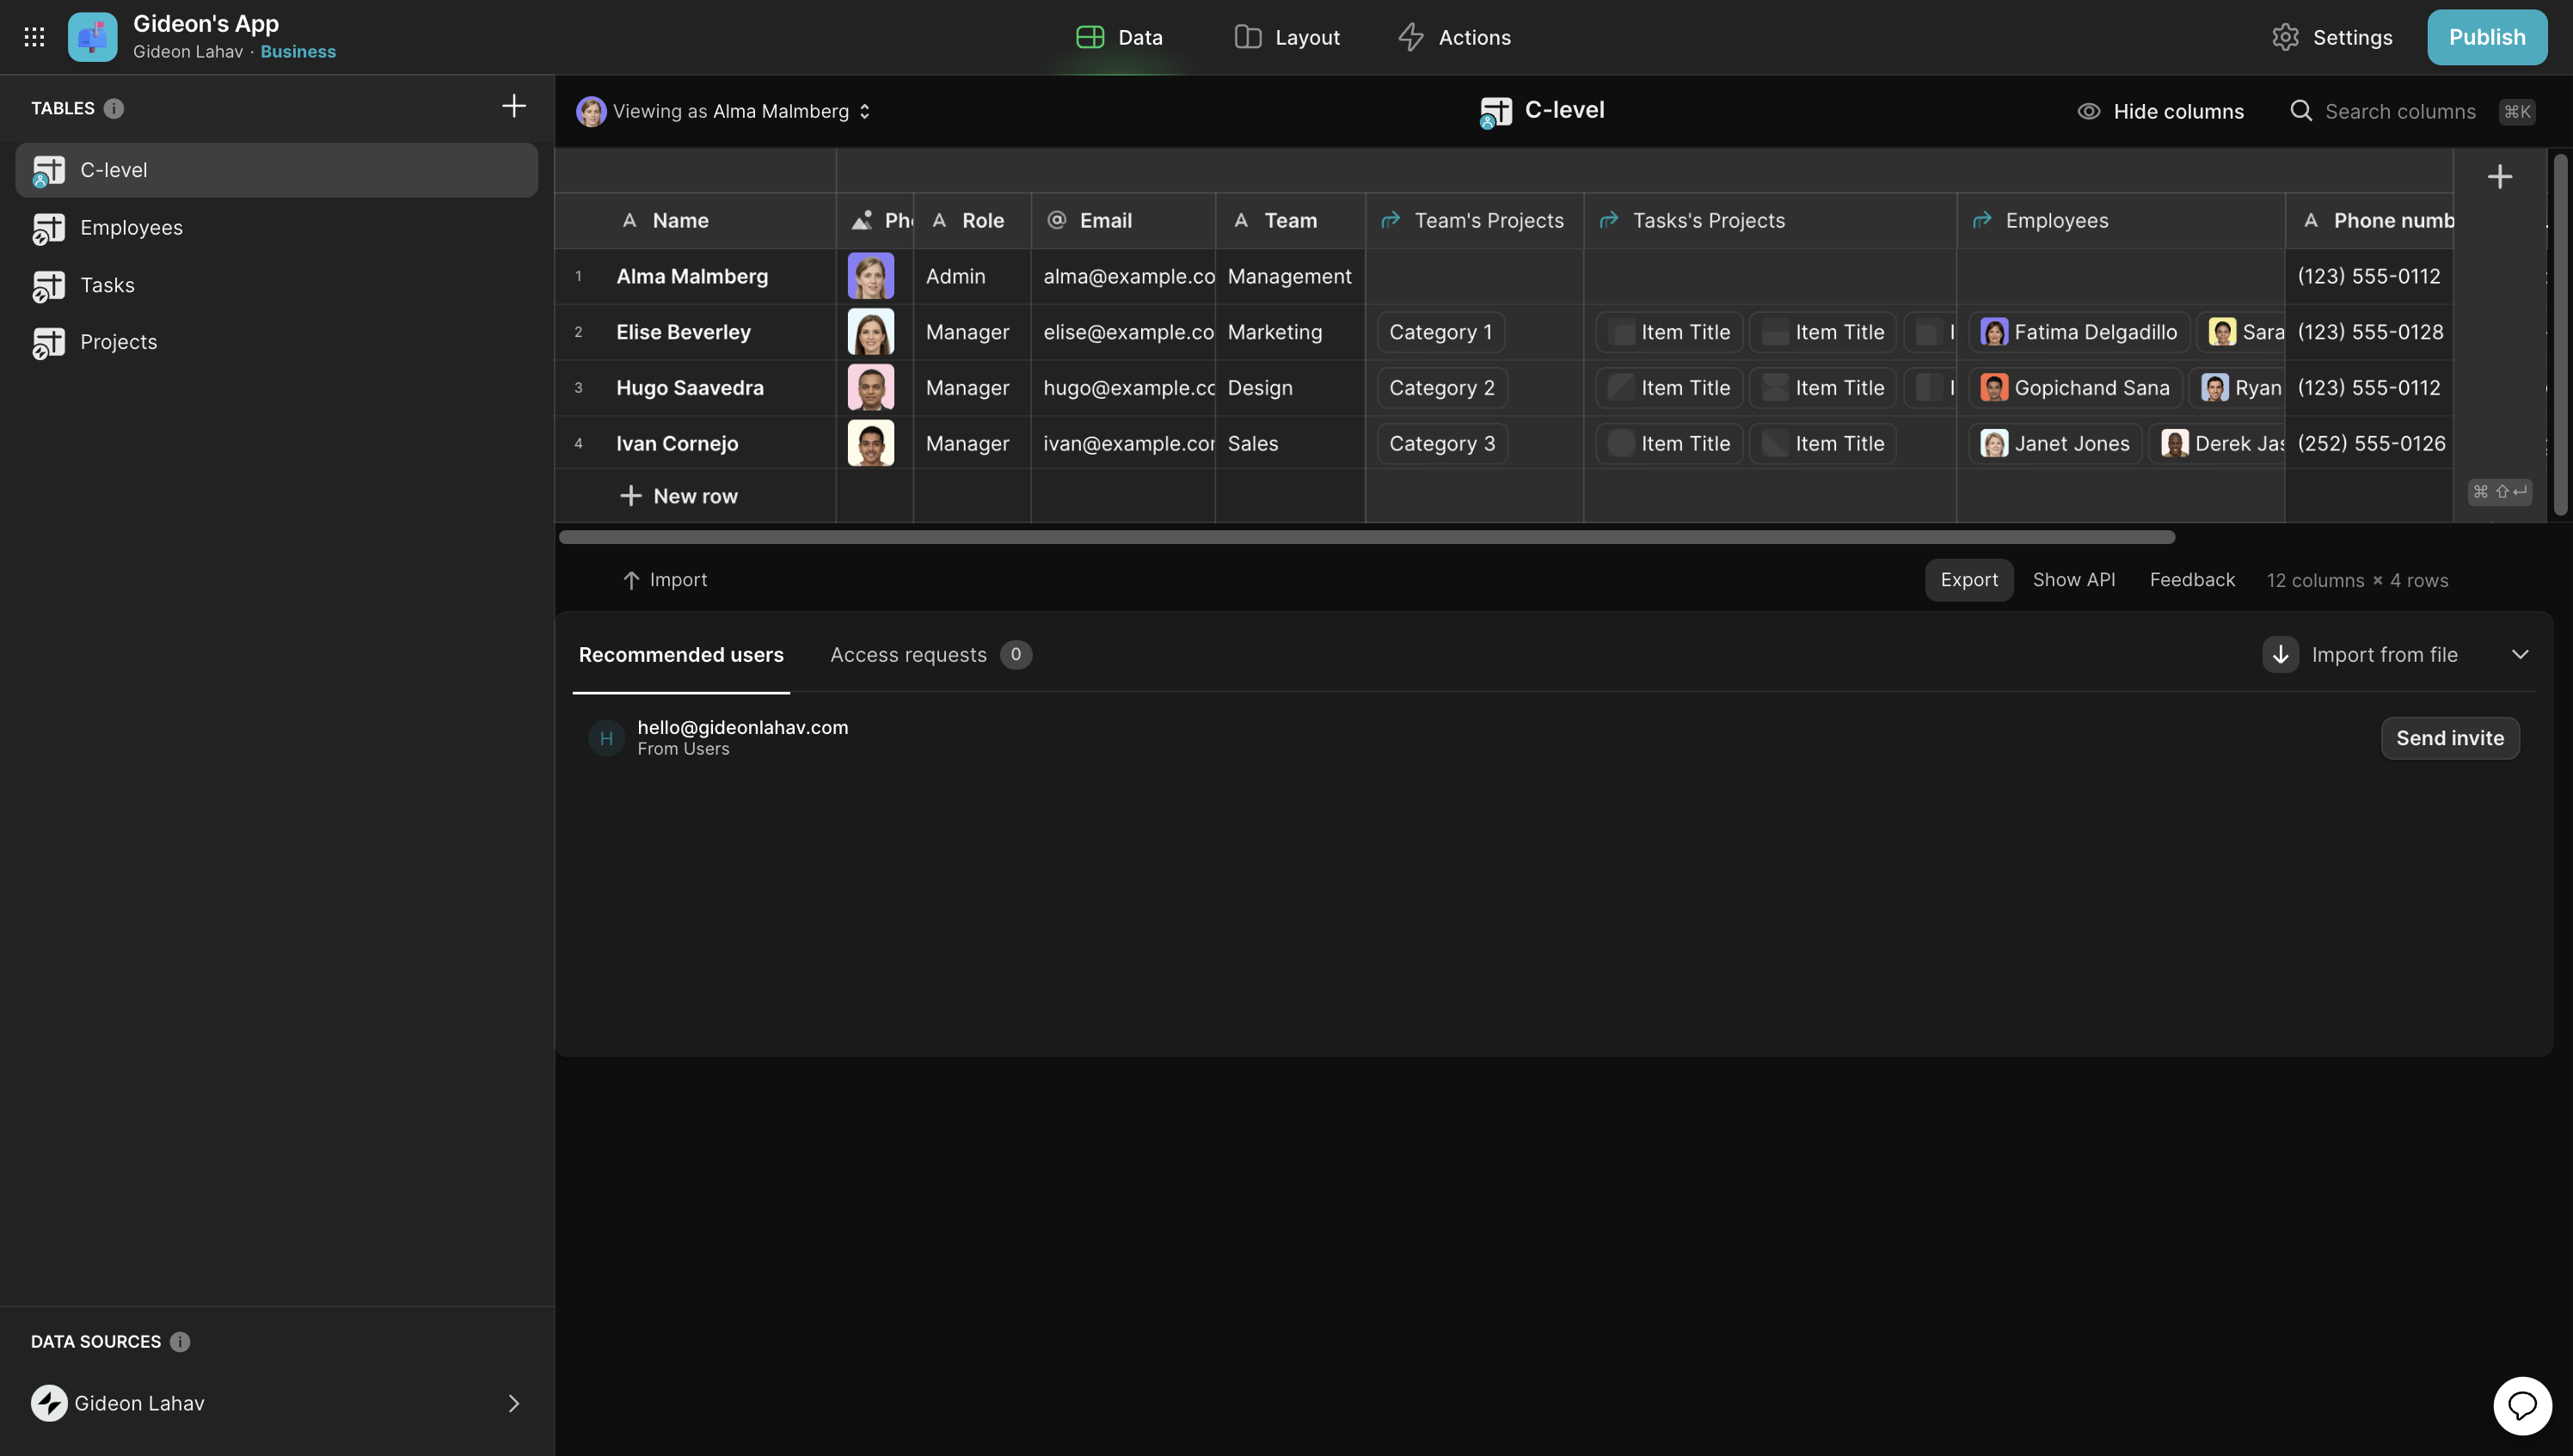Open the chat support bubble icon
Image resolution: width=2573 pixels, height=1456 pixels.
2522,1405
